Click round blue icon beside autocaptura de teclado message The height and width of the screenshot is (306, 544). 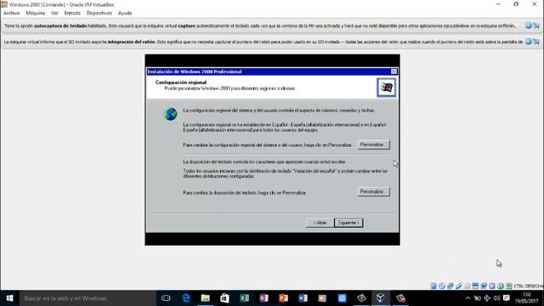[x=529, y=25]
